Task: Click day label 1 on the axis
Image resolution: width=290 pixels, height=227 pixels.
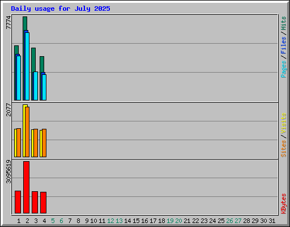Action: [x=19, y=221]
